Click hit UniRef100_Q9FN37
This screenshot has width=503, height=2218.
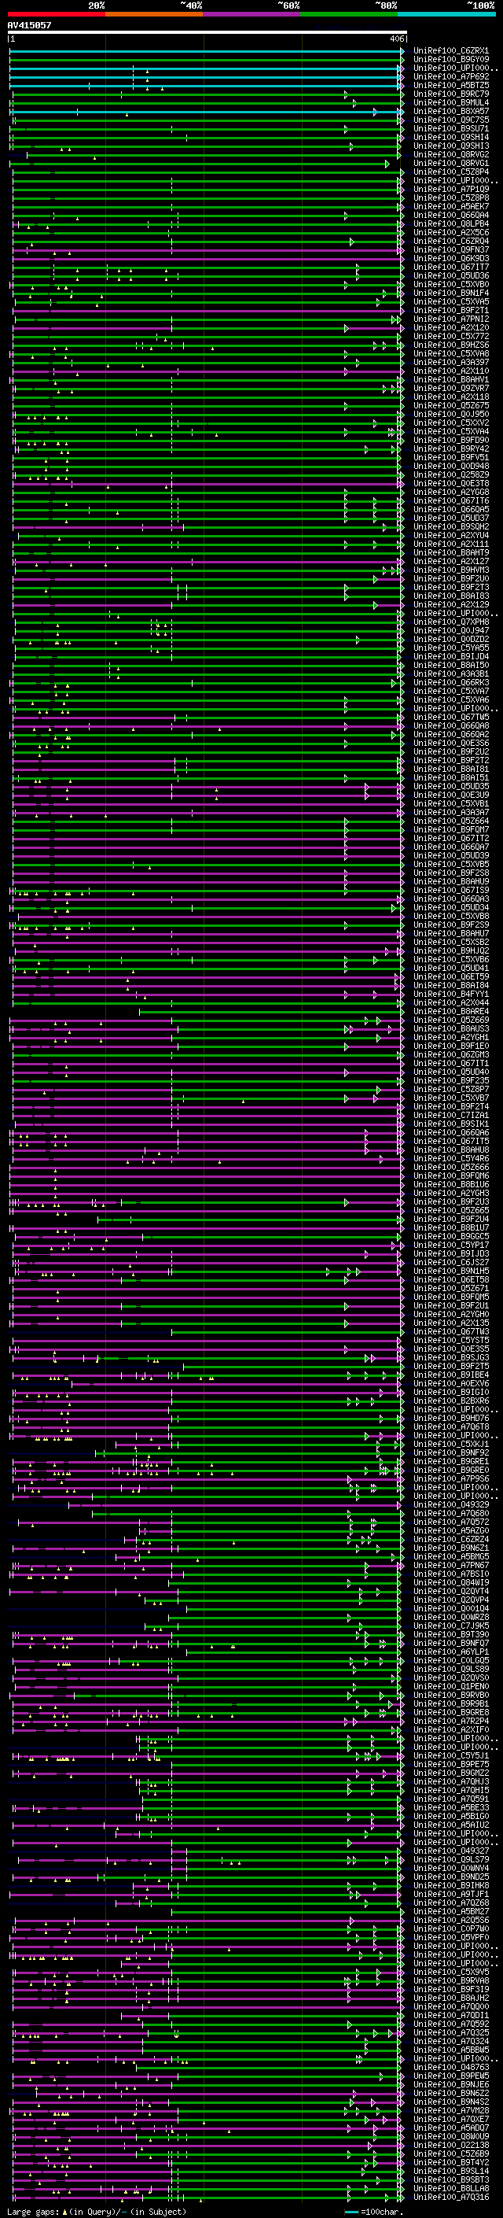click(x=450, y=249)
